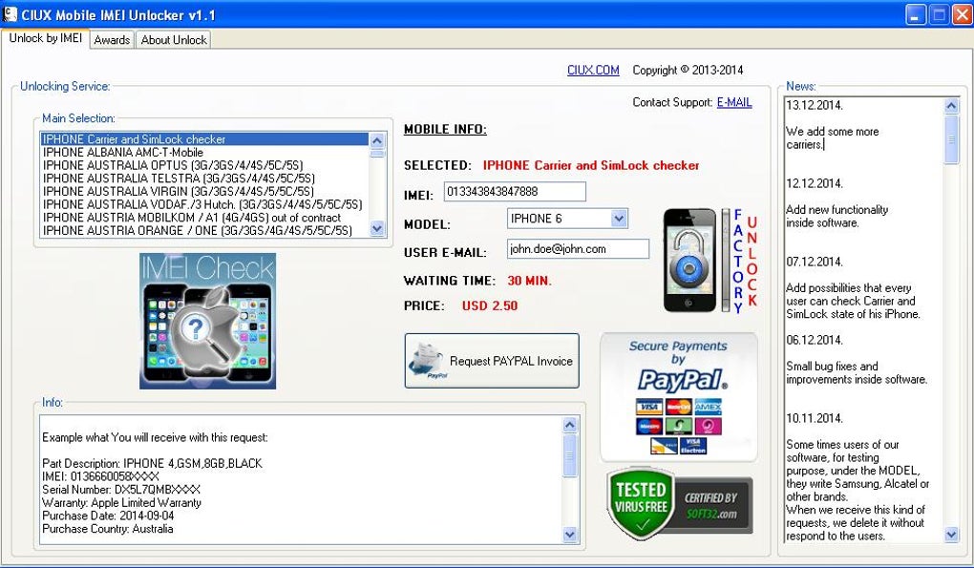
Task: Click the Purchase Country: Australia line
Action: [108, 529]
